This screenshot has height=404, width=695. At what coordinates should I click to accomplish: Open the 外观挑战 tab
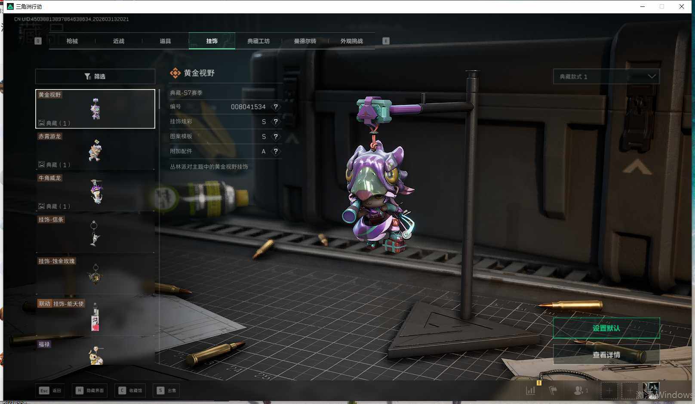click(x=352, y=41)
